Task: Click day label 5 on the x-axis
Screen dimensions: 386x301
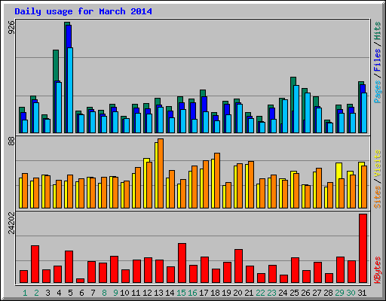Action: tap(70, 293)
